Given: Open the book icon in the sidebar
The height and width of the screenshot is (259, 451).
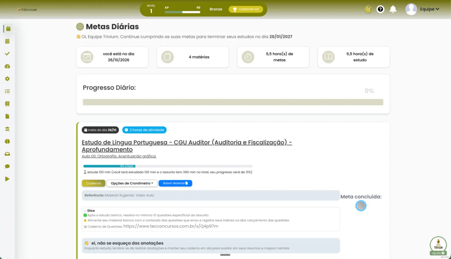Looking at the screenshot, I should (x=7, y=104).
